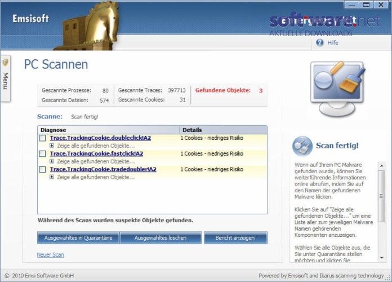The image size is (392, 282).
Task: Check the tradedoubler tracking cookie checkbox
Action: tap(42, 170)
